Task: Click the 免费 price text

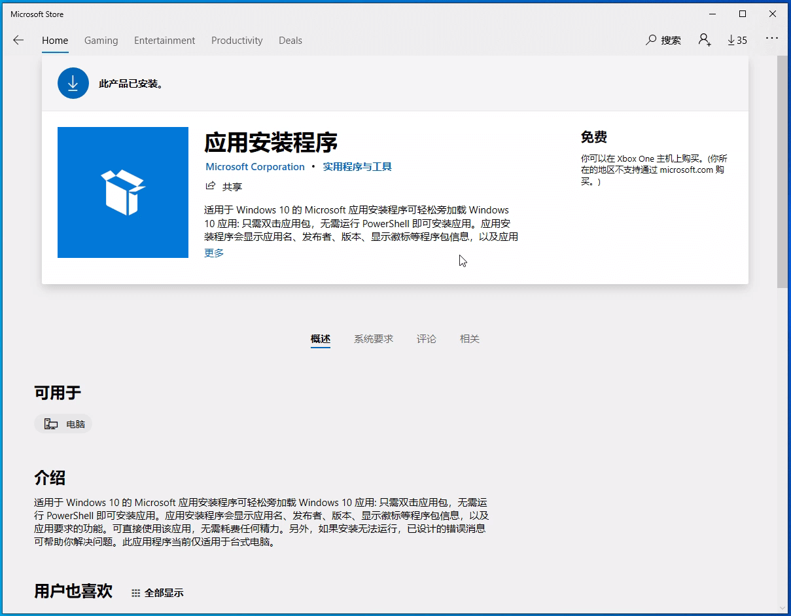Action: point(594,137)
